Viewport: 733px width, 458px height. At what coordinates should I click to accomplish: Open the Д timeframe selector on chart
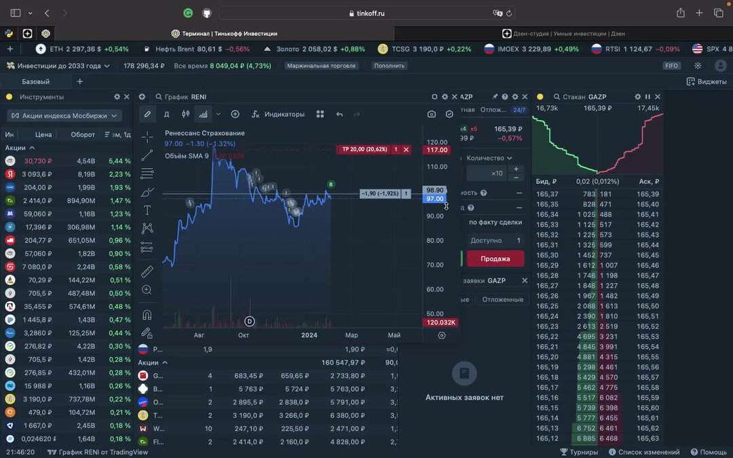click(166, 114)
